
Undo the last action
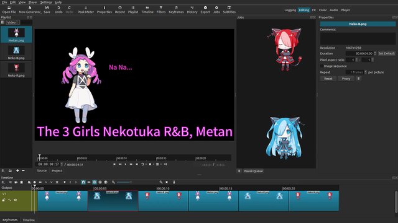click(x=58, y=10)
